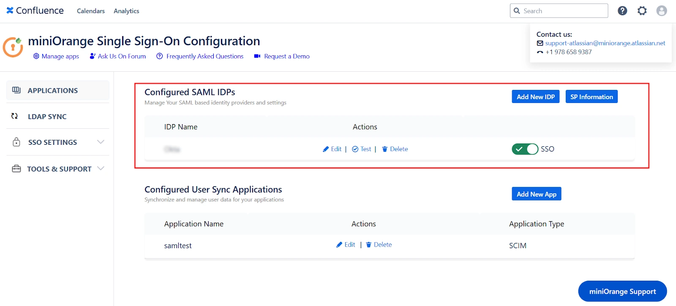Open the Manage apps link

pos(60,56)
